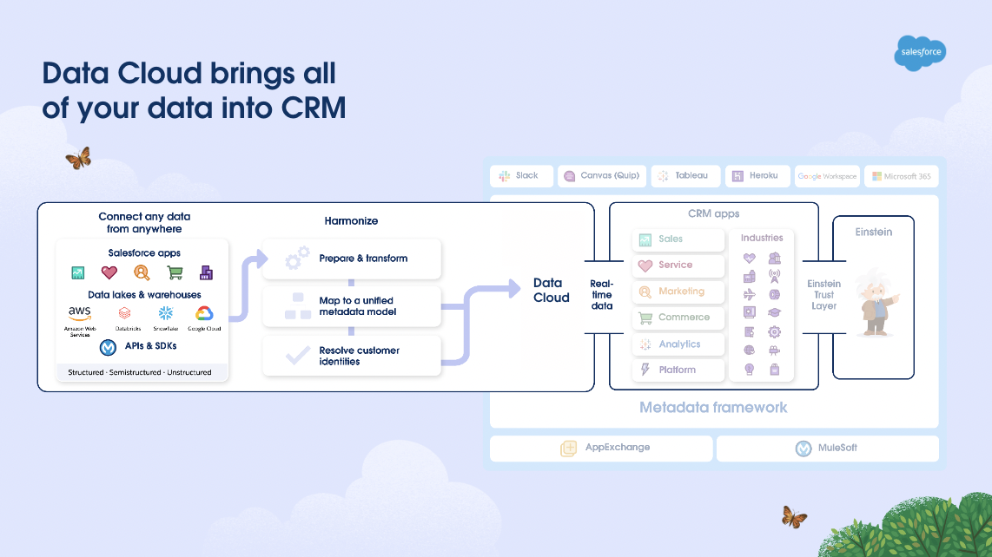The width and height of the screenshot is (992, 557).
Task: Switch to the Tableau tab
Action: [x=685, y=175]
